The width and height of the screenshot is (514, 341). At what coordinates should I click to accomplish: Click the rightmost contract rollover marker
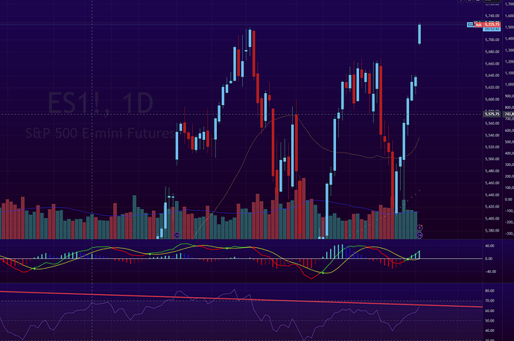(419, 235)
